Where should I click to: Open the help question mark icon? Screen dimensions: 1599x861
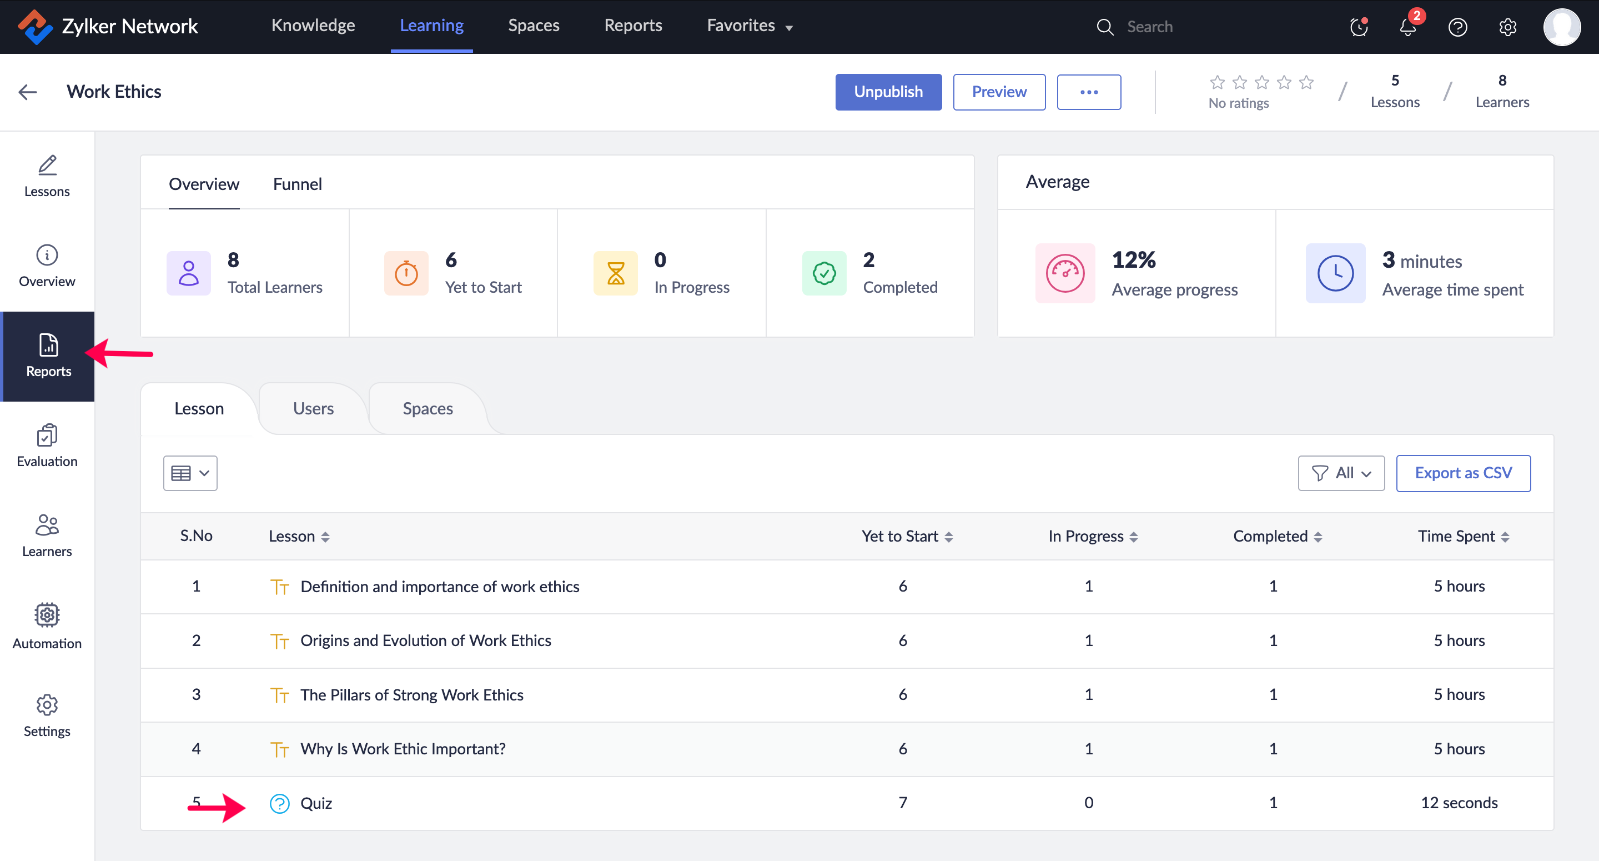tap(1457, 27)
